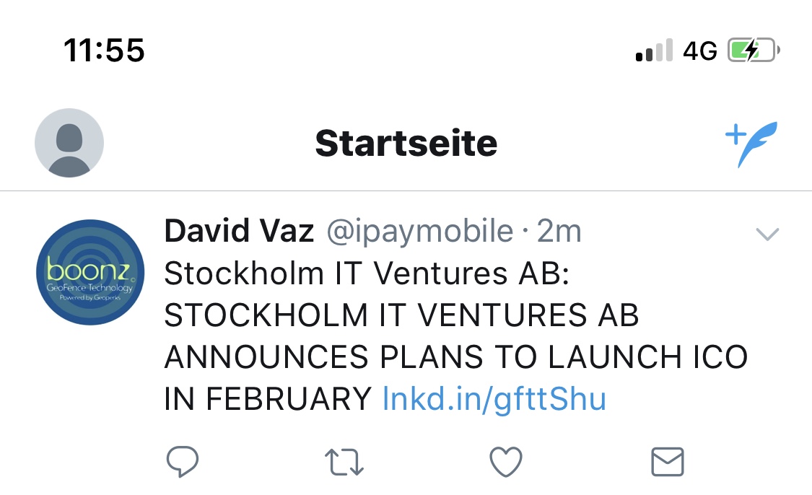This screenshot has height=495, width=812.
Task: Open David Vaz's profile name
Action: (x=238, y=231)
